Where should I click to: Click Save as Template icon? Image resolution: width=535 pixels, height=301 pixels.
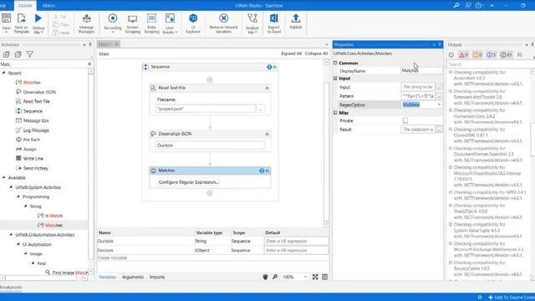pyautogui.click(x=22, y=18)
